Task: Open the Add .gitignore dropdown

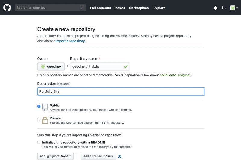Action: pos(55,156)
